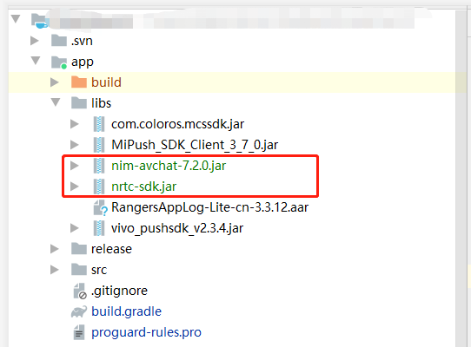The image size is (471, 347).
Task: Open proguard-rules.pro file name
Action: [x=146, y=332]
